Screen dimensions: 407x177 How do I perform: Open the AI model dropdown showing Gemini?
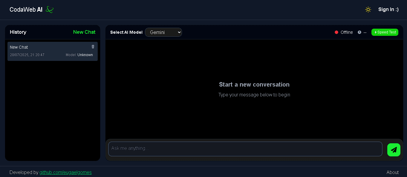coord(163,32)
